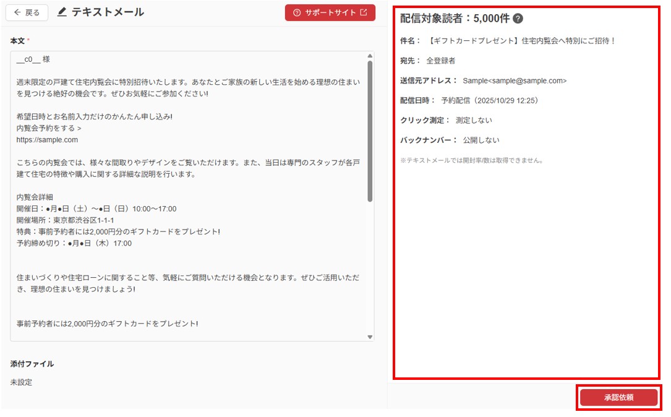Click the external link icon on サポートサイト

(364, 12)
